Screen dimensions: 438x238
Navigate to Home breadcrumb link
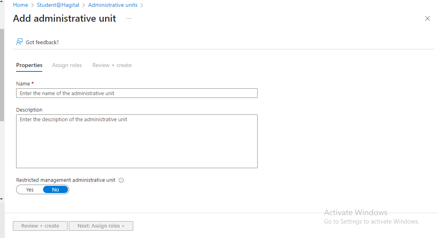tap(21, 5)
